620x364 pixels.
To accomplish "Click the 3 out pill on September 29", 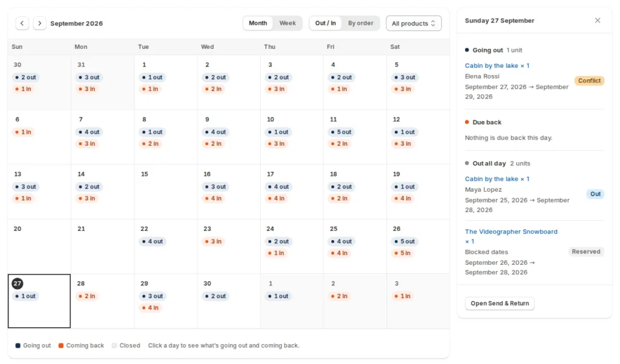I will (x=153, y=296).
